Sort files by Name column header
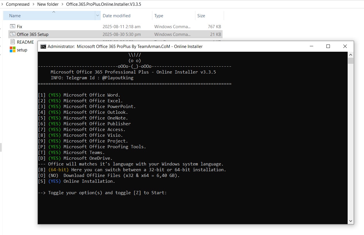The image size is (364, 235). coord(49,16)
